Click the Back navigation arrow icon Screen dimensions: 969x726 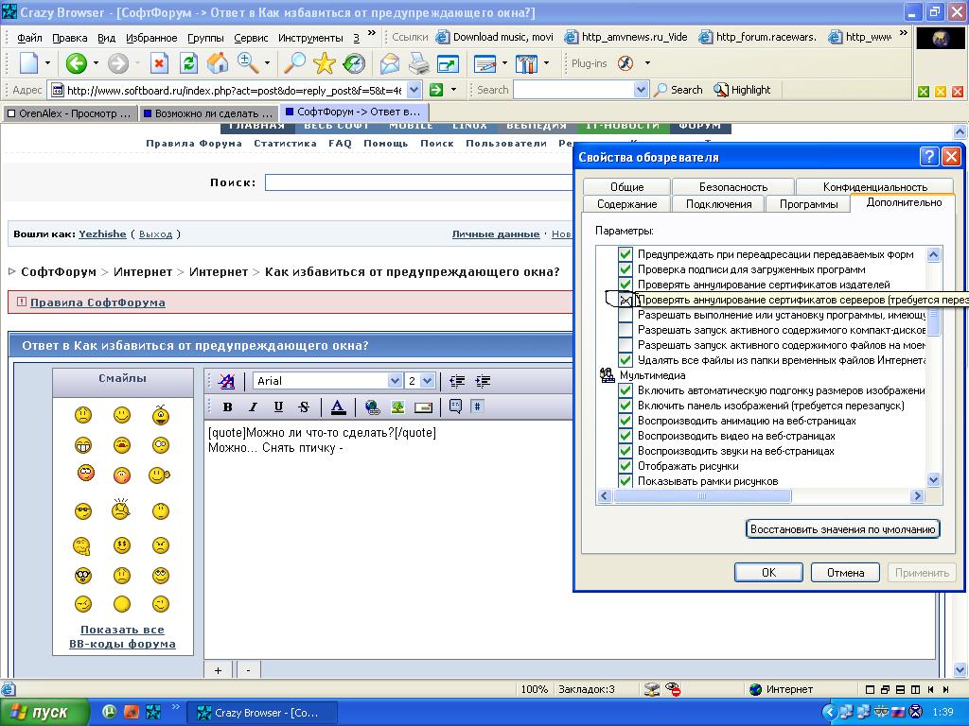click(76, 63)
